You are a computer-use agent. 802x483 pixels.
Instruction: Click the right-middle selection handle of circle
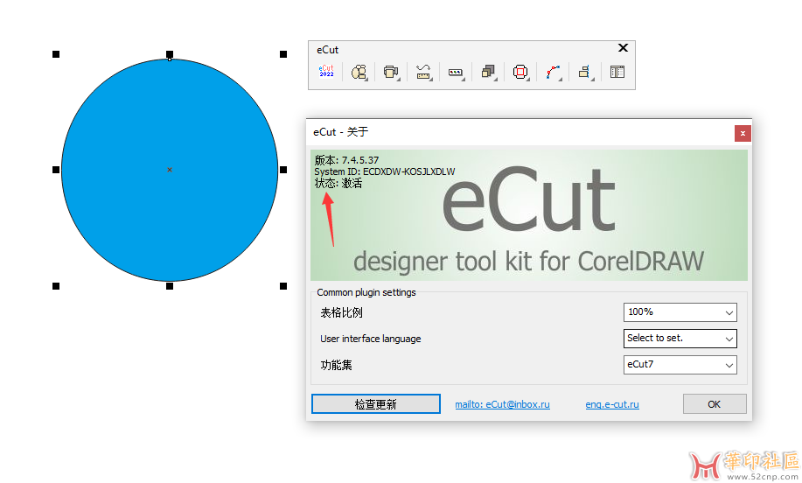coord(283,170)
